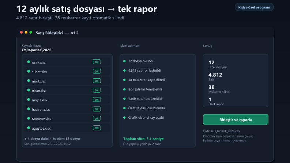Click 'Python veya internet gerekmez.' note

(x=225, y=141)
